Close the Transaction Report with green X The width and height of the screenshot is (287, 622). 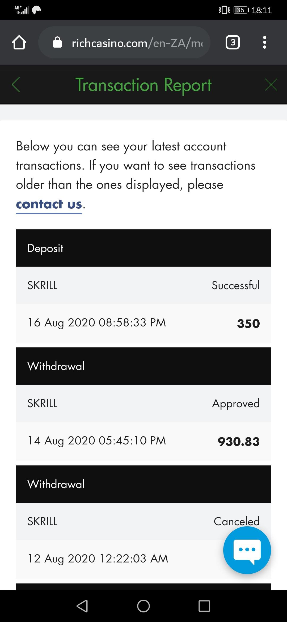click(x=271, y=85)
